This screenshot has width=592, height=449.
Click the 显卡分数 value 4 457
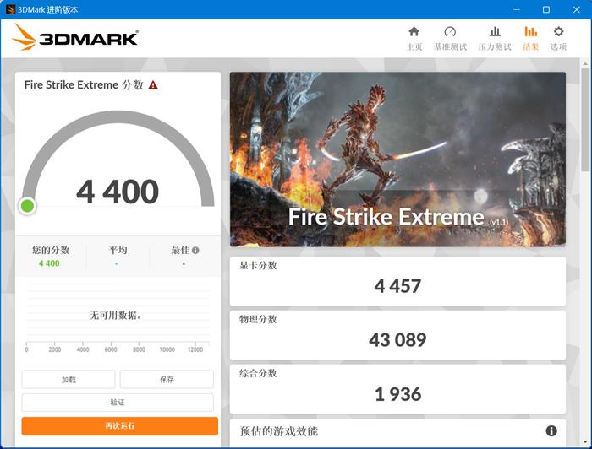[397, 286]
